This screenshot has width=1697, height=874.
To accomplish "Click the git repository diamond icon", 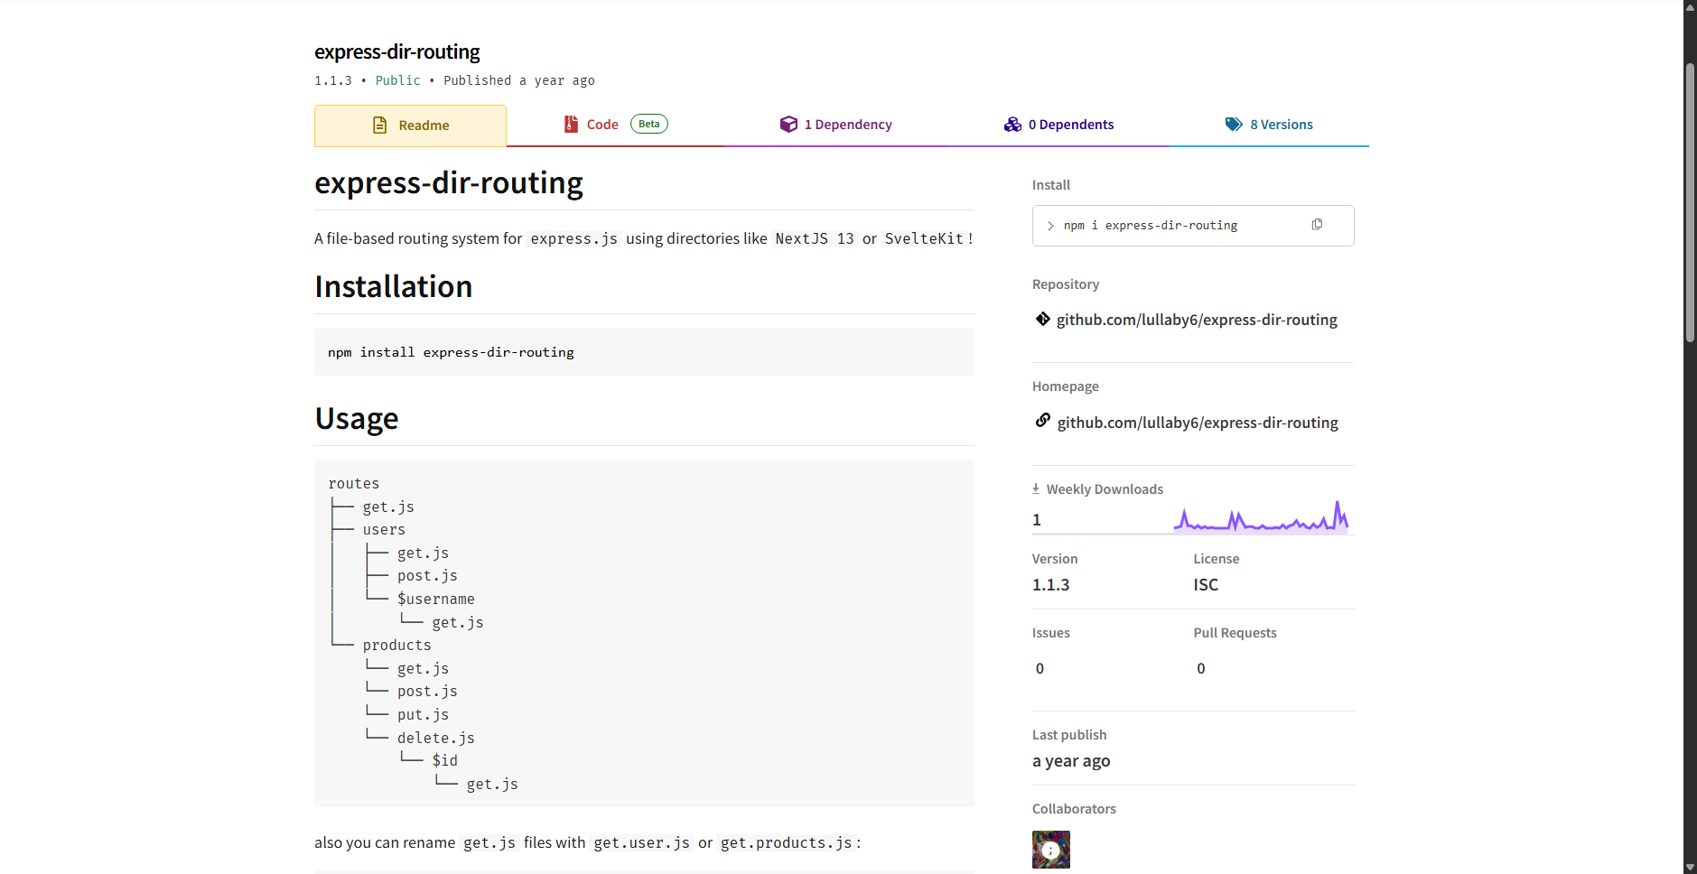I will point(1043,319).
